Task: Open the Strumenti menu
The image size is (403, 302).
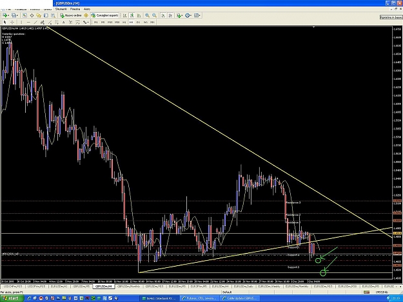Action: 61,9
